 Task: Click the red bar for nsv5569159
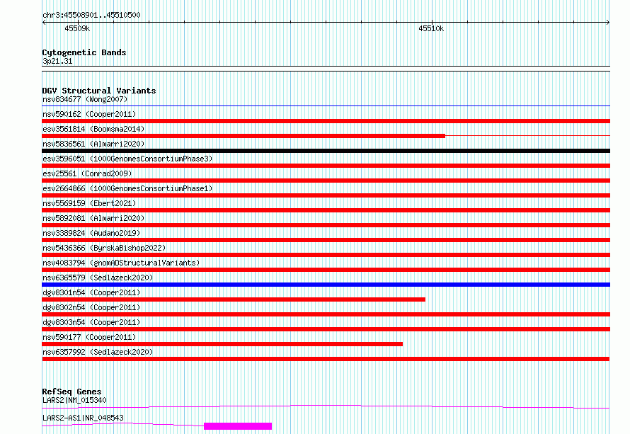point(326,210)
